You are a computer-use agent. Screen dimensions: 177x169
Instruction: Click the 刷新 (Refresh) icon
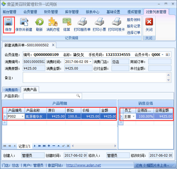(x=39, y=22)
